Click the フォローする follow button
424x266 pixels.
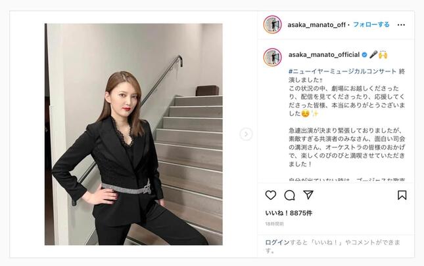(371, 24)
